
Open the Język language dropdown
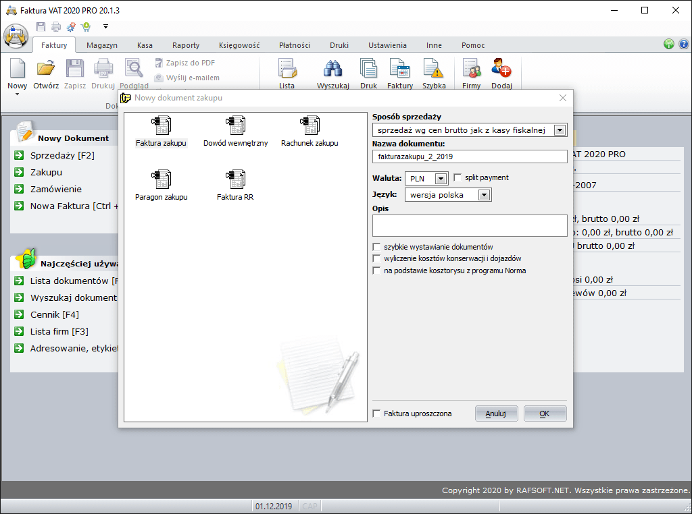point(484,195)
